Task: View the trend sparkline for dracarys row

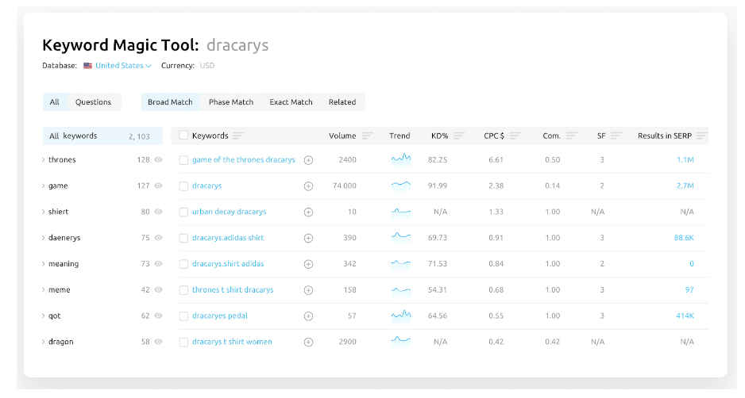Action: [400, 186]
